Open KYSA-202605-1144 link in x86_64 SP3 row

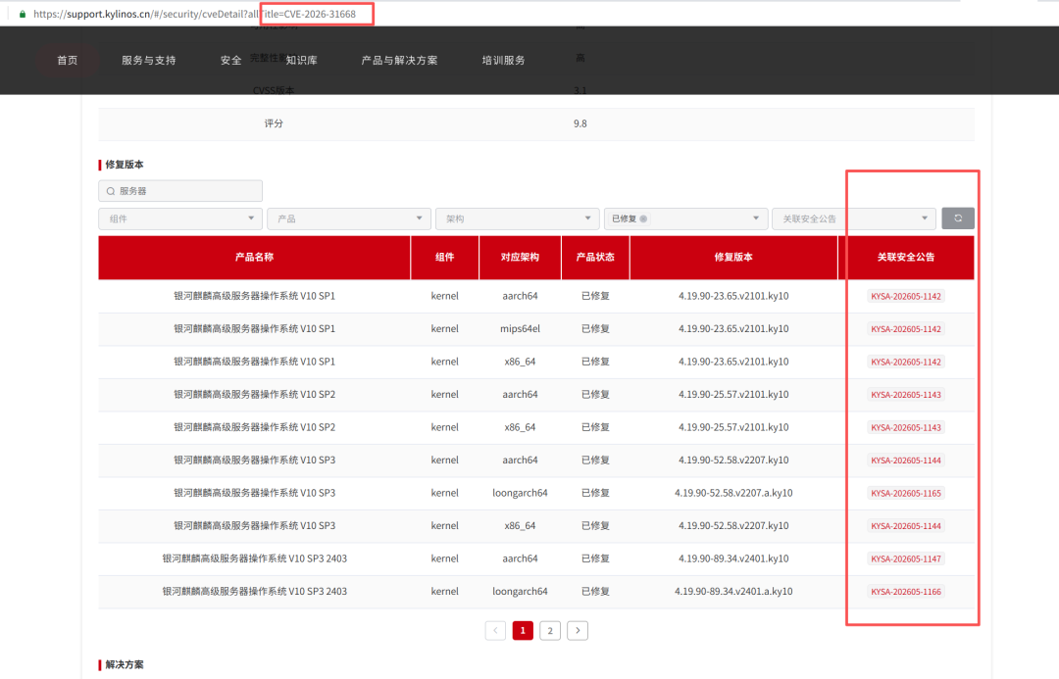pyautogui.click(x=906, y=526)
